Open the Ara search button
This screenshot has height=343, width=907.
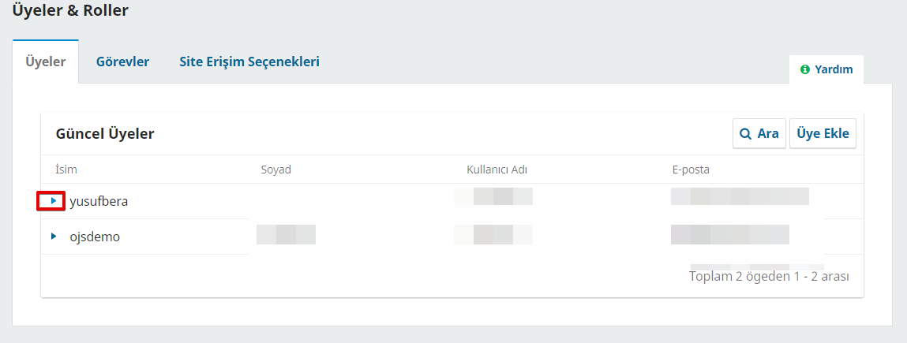(759, 134)
